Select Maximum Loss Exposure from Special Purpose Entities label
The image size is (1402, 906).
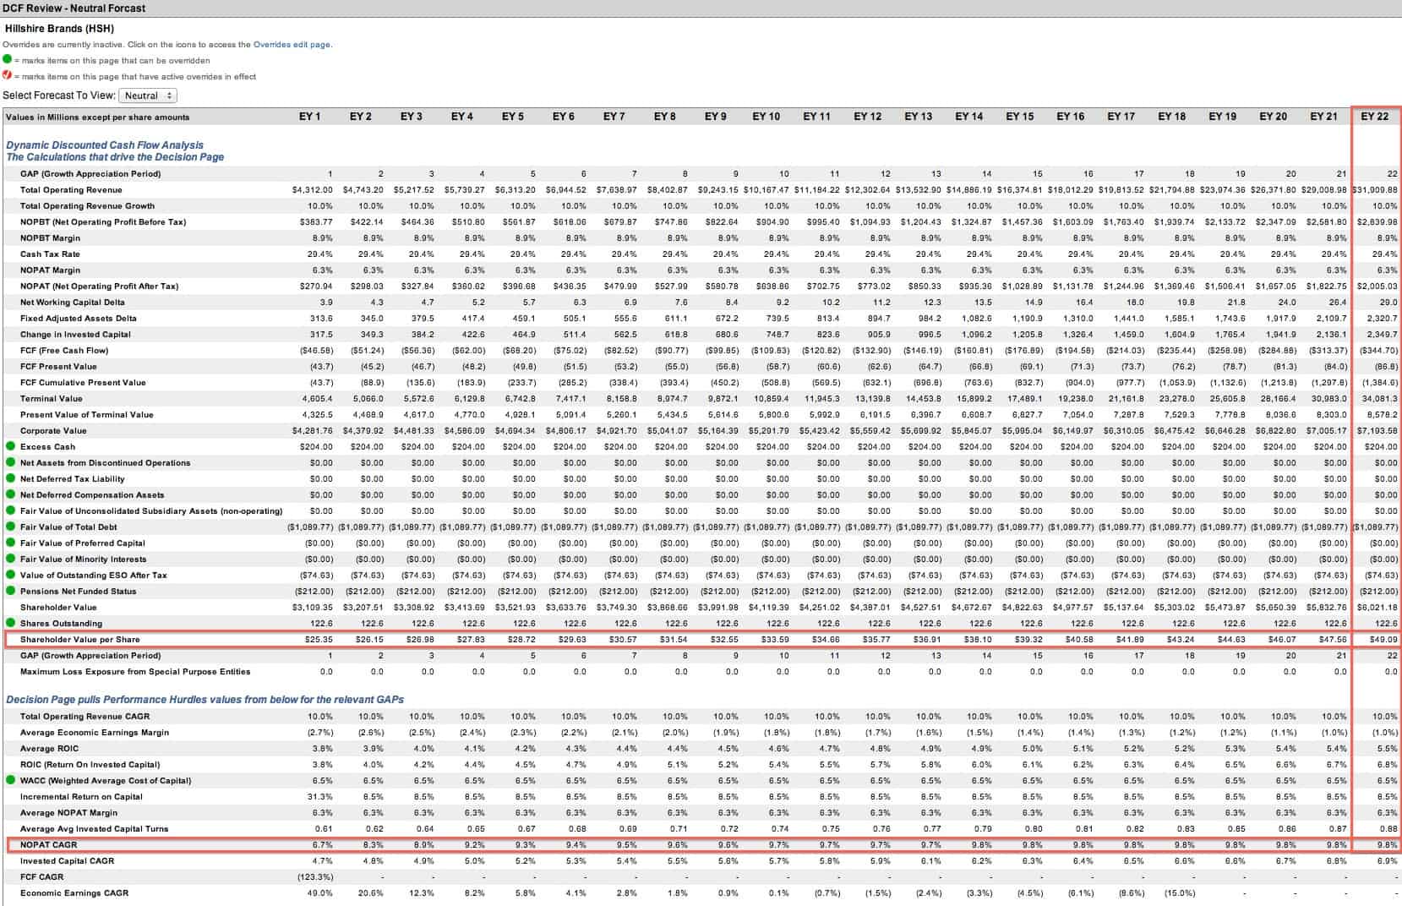point(135,672)
